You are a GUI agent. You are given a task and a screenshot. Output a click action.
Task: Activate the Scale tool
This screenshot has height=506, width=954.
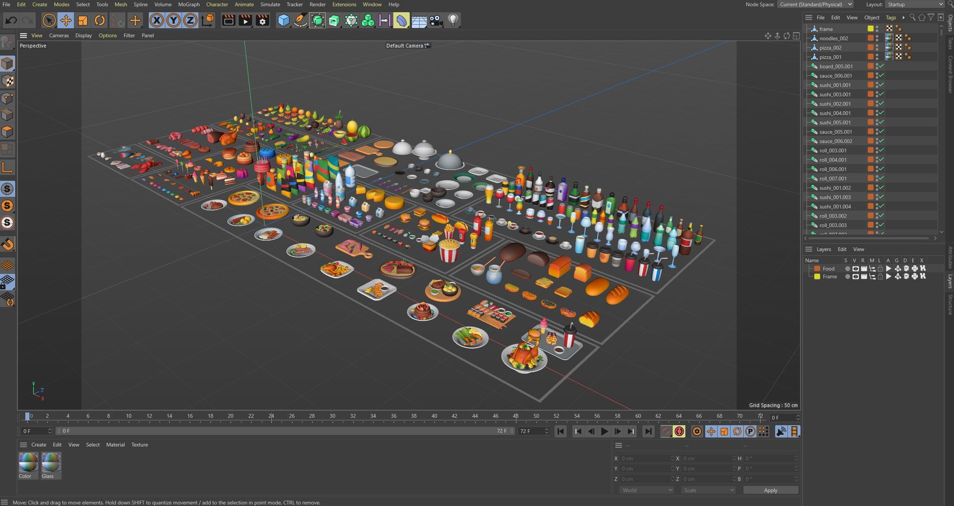[x=82, y=20]
